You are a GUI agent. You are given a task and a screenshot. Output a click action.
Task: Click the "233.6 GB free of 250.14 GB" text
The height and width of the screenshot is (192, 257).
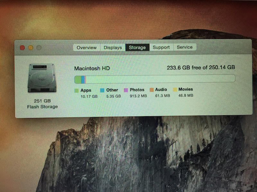pyautogui.click(x=201, y=68)
